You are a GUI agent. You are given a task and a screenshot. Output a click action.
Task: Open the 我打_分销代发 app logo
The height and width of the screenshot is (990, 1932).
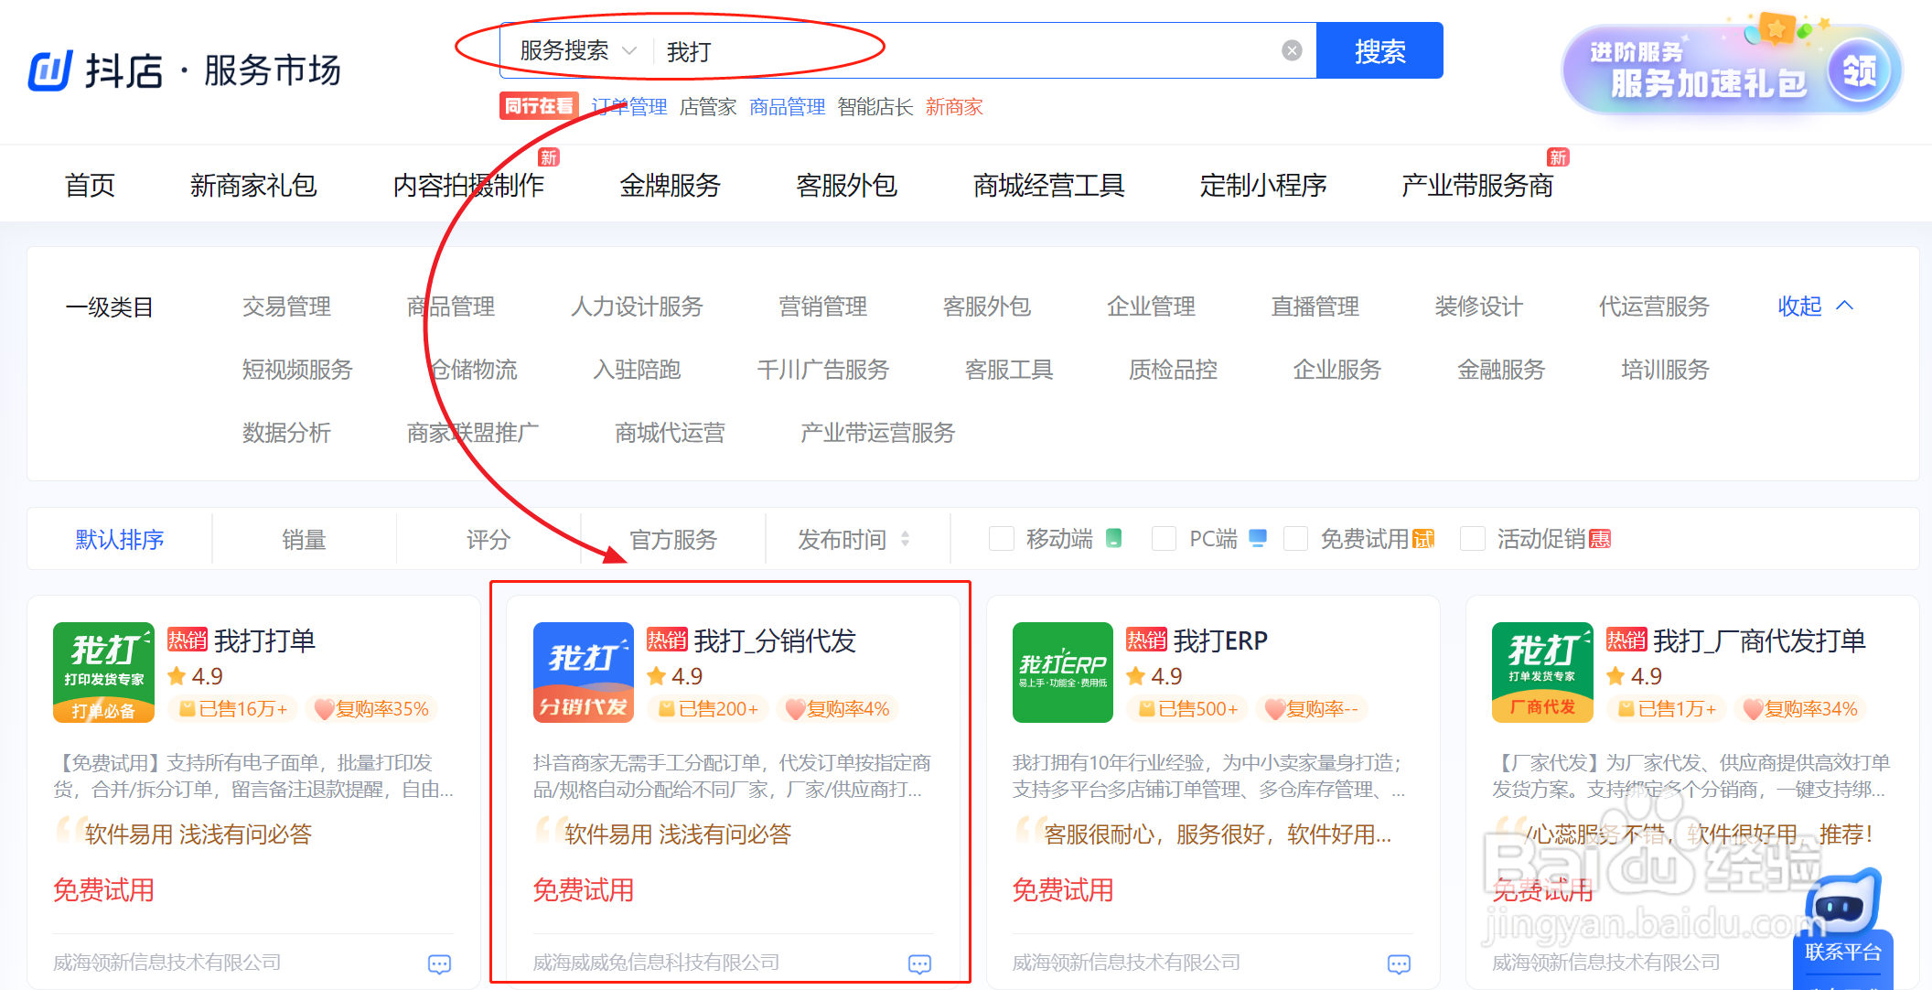pos(584,673)
